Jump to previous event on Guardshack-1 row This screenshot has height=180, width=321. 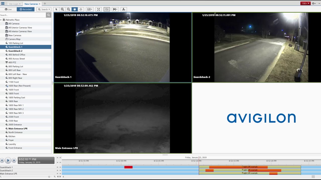click(57, 167)
